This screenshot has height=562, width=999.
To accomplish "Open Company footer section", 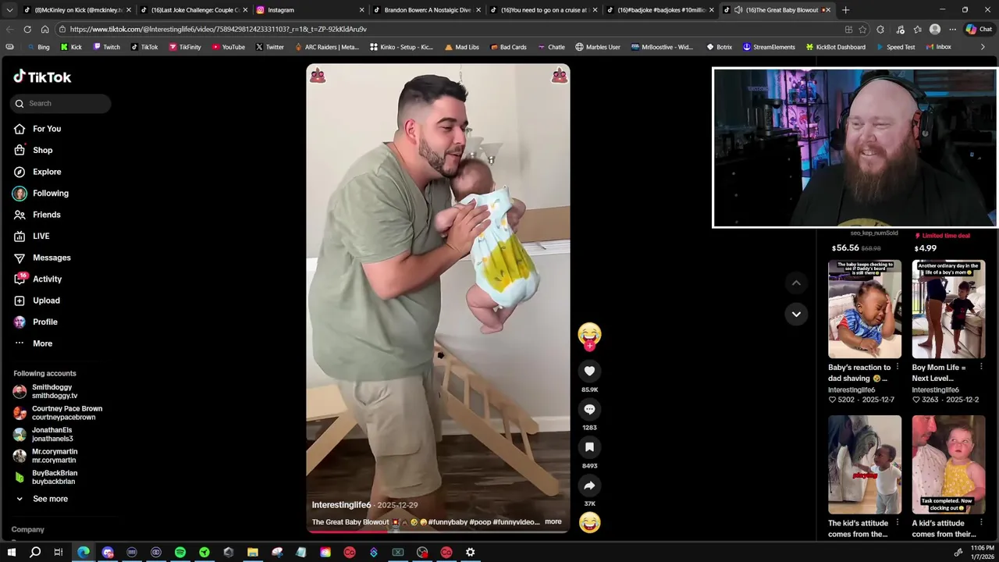I will pyautogui.click(x=28, y=529).
